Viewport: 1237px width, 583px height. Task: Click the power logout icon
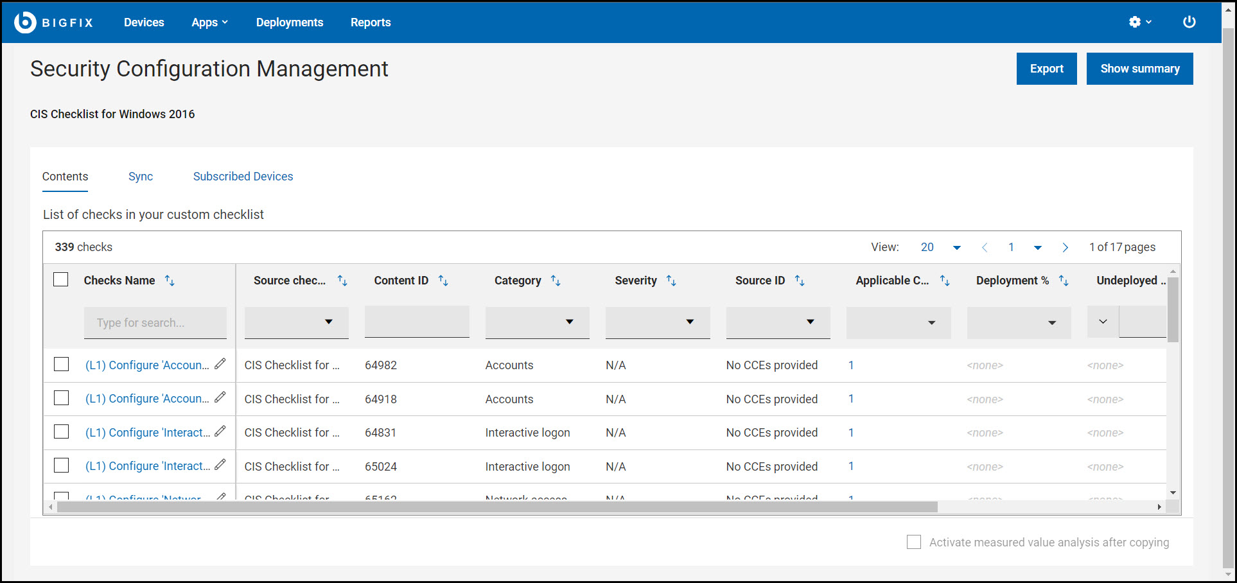click(1189, 22)
